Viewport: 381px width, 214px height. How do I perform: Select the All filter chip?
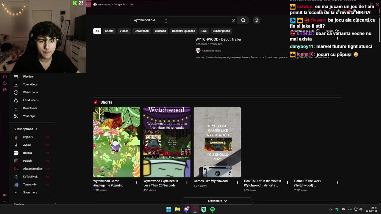pos(97,31)
